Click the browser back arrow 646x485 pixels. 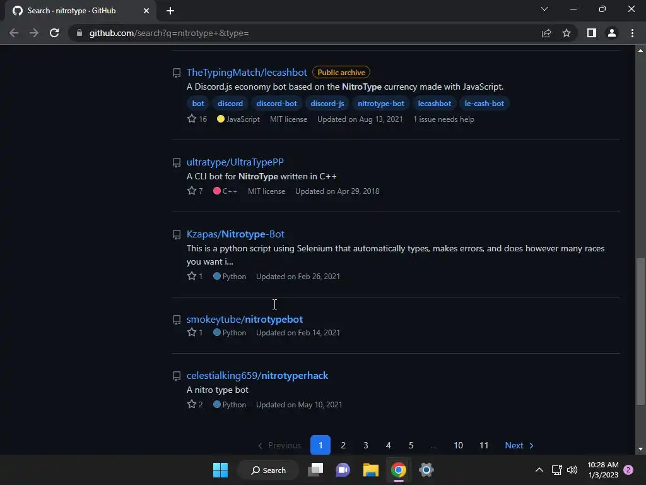coord(14,33)
